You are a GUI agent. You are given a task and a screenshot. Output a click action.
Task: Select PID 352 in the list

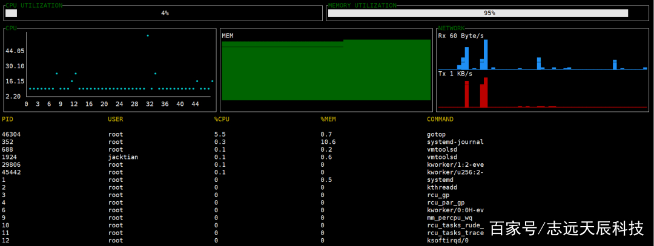(7, 142)
